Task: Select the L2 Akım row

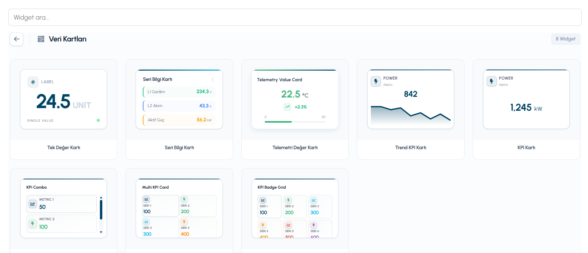Action: click(x=179, y=106)
